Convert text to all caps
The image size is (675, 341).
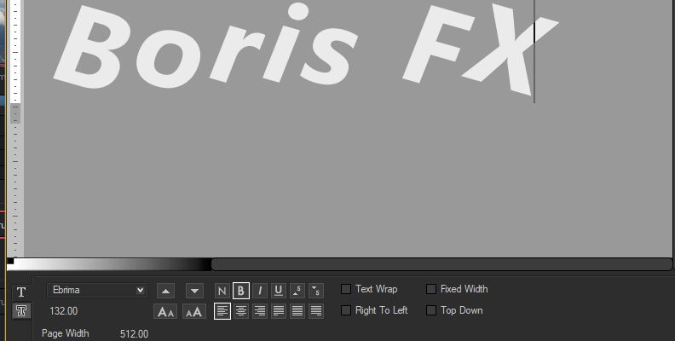[x=194, y=311]
